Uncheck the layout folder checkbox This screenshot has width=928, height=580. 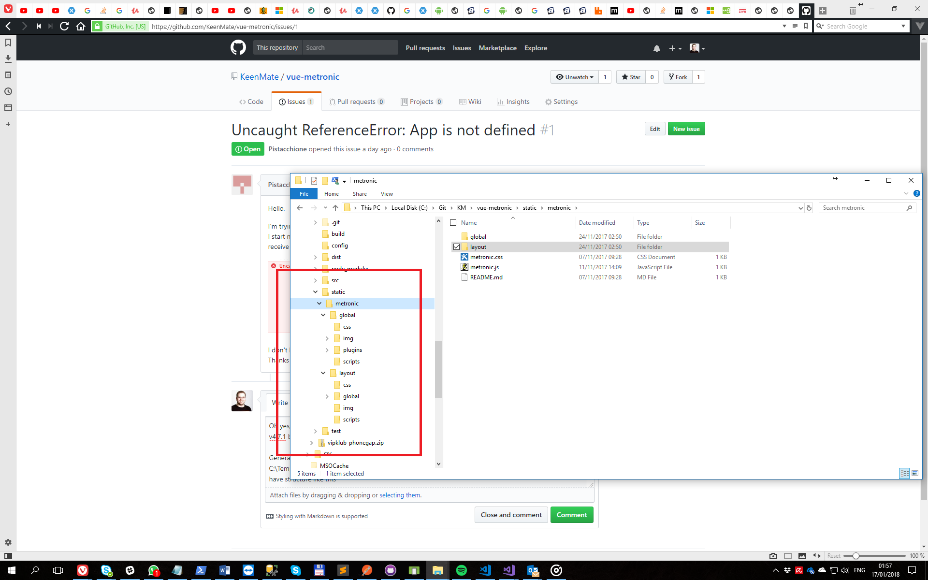click(x=456, y=246)
